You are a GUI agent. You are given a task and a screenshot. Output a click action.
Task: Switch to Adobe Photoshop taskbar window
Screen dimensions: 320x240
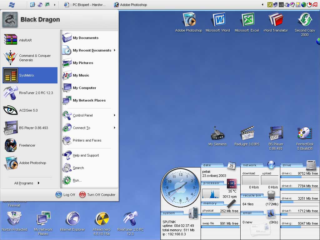click(x=131, y=5)
